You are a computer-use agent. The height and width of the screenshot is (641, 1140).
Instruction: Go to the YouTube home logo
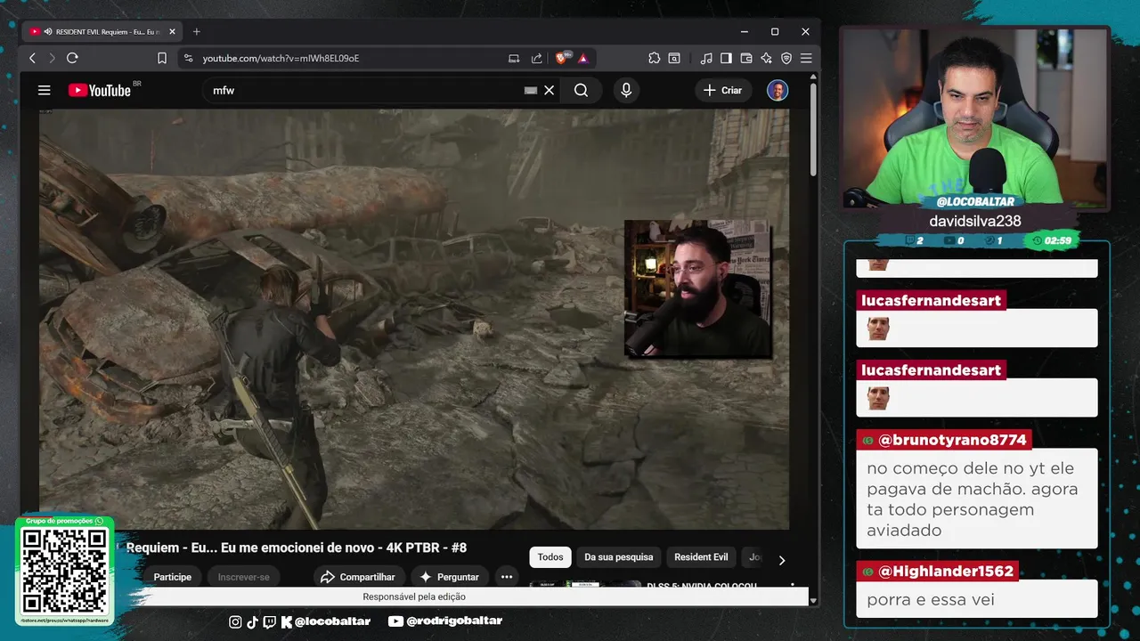(x=100, y=90)
